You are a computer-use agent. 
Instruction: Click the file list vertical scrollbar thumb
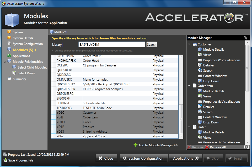[x=181, y=119]
